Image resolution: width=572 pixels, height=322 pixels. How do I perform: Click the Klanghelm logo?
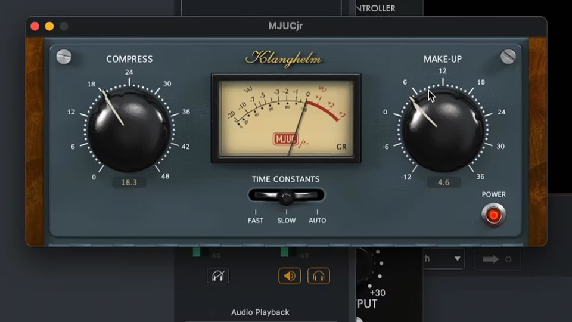tap(284, 58)
